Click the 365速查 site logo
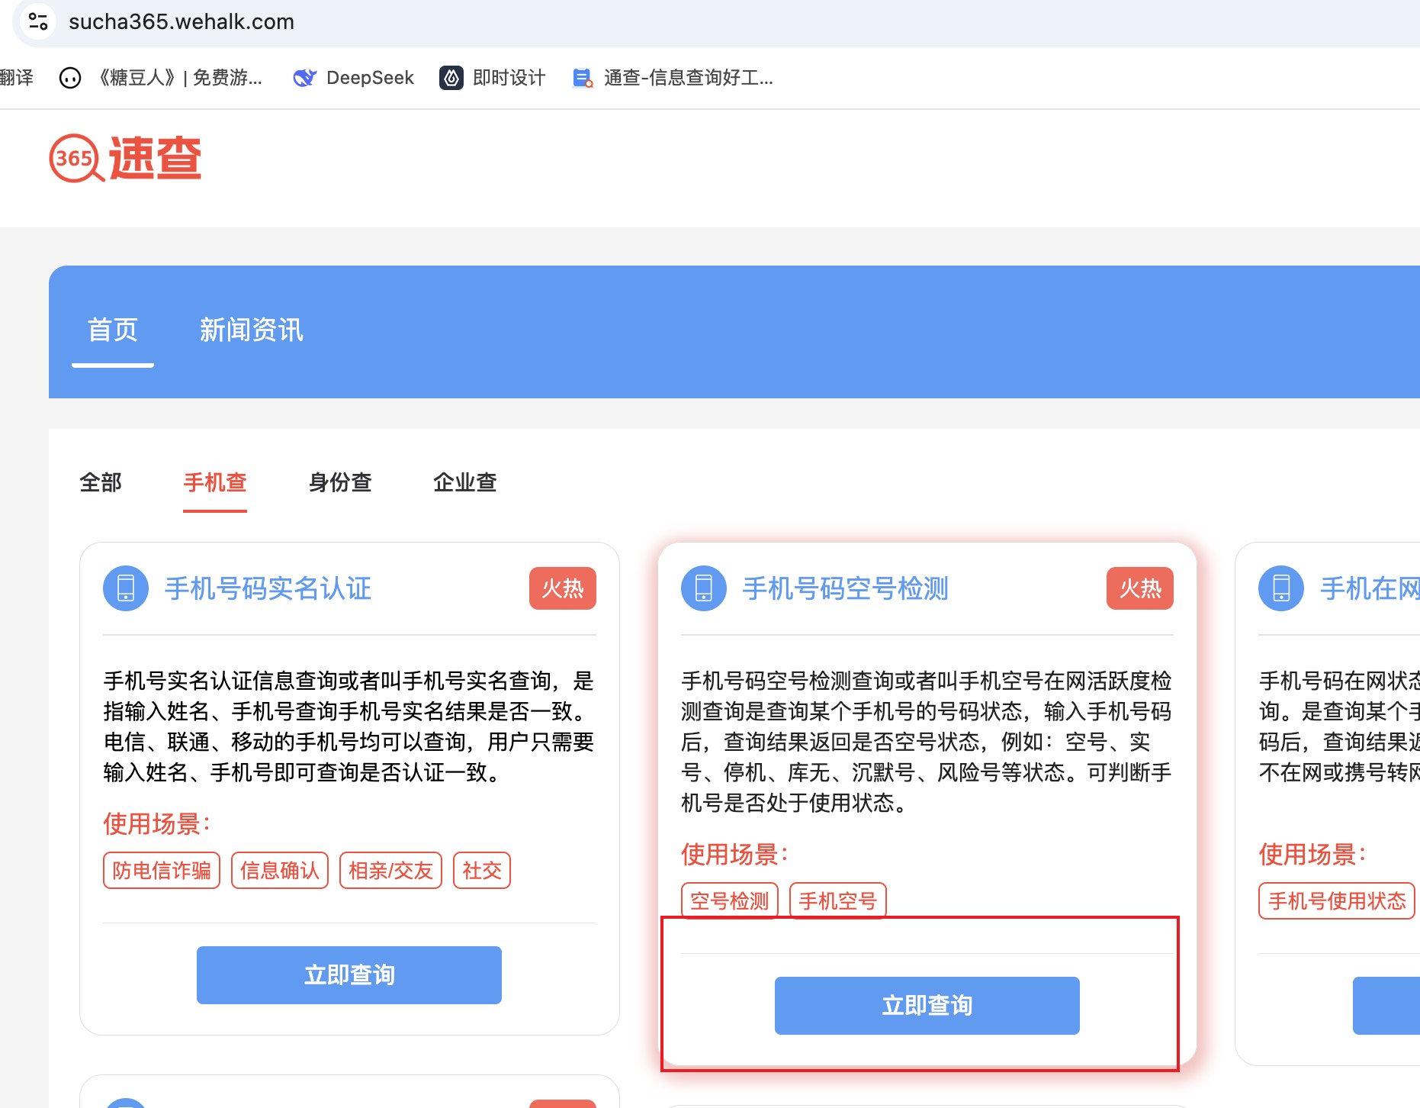The image size is (1420, 1108). pyautogui.click(x=126, y=159)
